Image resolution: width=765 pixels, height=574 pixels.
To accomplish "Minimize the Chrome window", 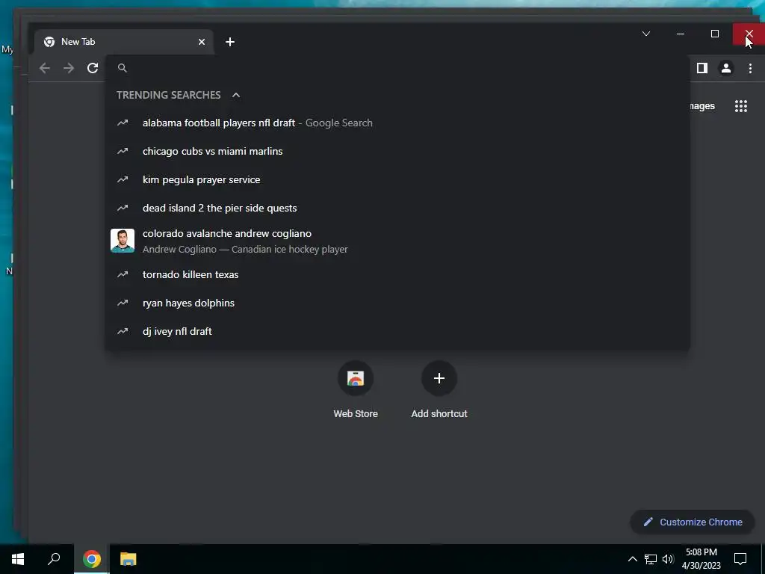I will coord(681,34).
